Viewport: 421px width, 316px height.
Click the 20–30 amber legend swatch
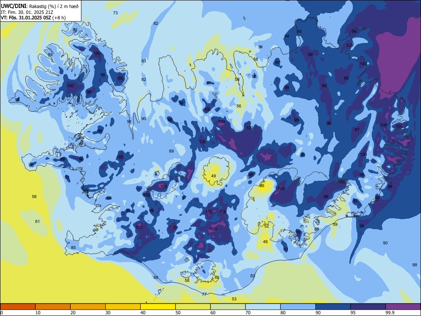[x=88, y=307]
